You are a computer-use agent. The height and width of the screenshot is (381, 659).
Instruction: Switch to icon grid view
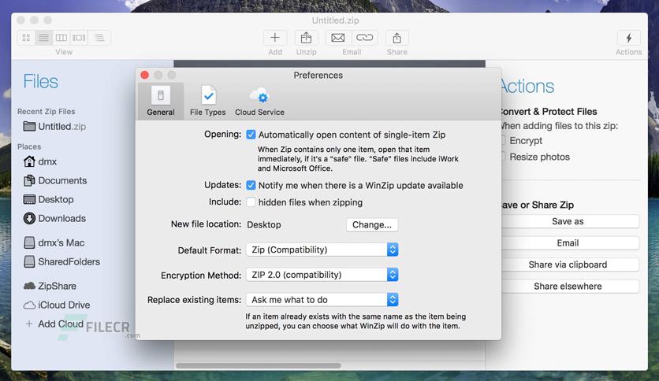click(x=26, y=38)
